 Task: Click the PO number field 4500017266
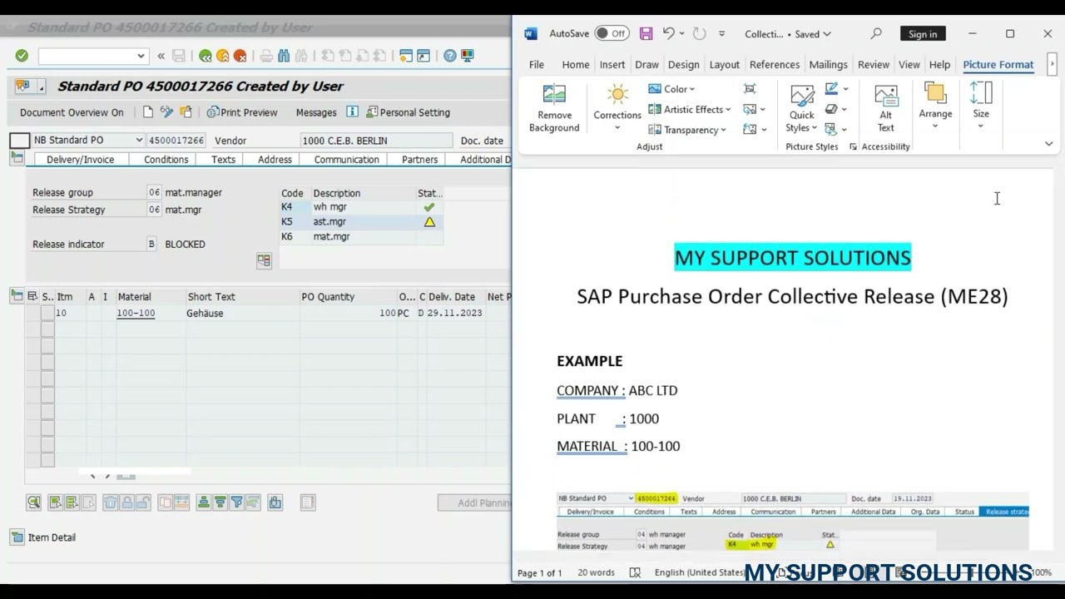[x=176, y=141]
